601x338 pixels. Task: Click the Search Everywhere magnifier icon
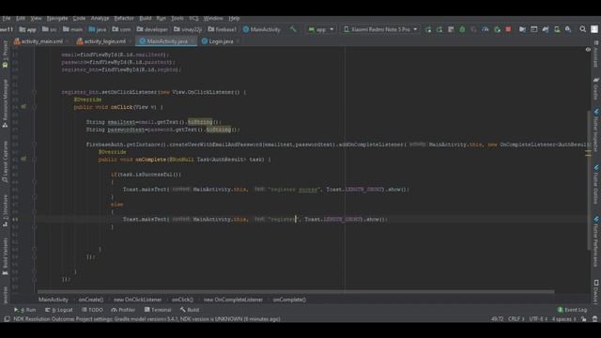tap(582, 29)
